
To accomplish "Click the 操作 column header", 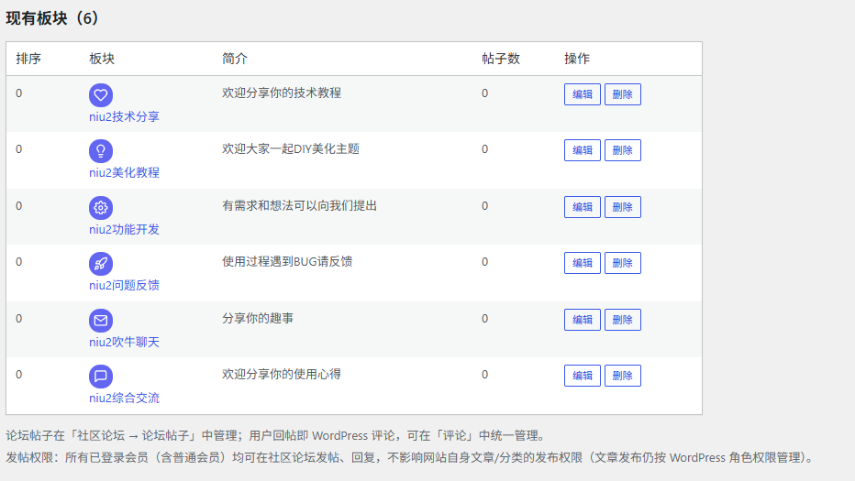I will [577, 59].
